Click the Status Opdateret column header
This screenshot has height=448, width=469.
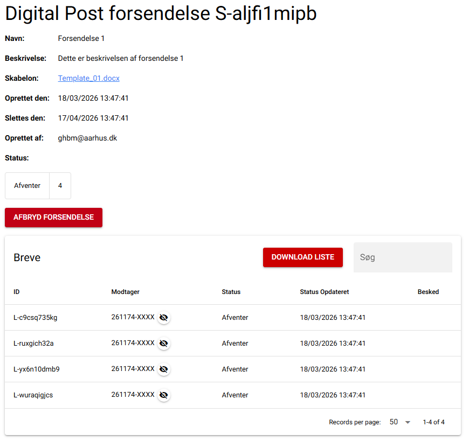[x=323, y=292]
